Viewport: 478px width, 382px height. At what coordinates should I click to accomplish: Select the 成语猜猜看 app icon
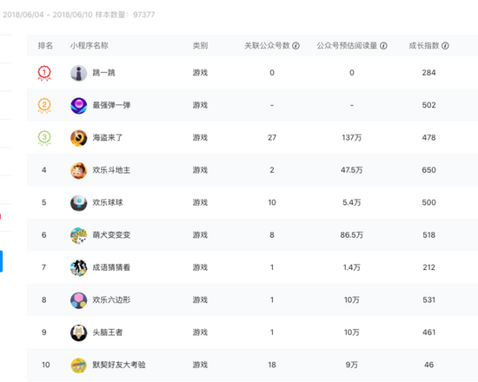[x=78, y=267]
